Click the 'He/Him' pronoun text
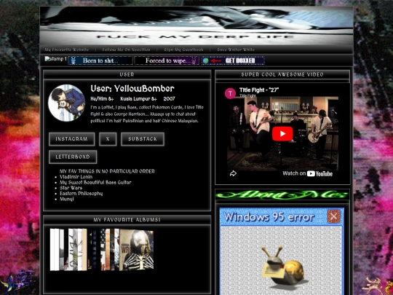This screenshot has height=295, width=393. point(100,99)
